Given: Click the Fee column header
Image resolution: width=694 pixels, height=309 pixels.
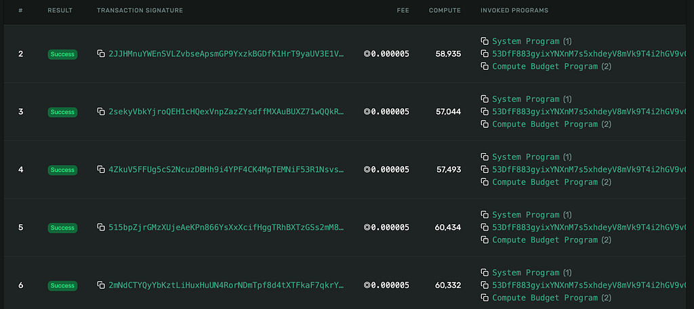Looking at the screenshot, I should pyautogui.click(x=403, y=10).
